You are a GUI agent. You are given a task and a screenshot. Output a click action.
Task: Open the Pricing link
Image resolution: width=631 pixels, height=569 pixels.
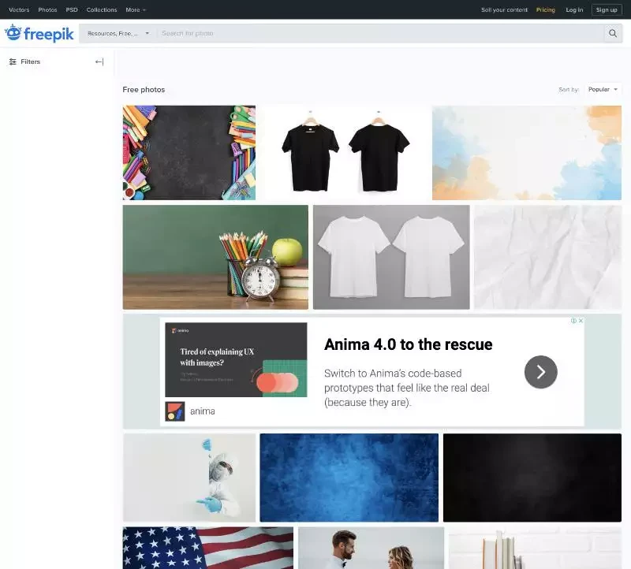[545, 9]
